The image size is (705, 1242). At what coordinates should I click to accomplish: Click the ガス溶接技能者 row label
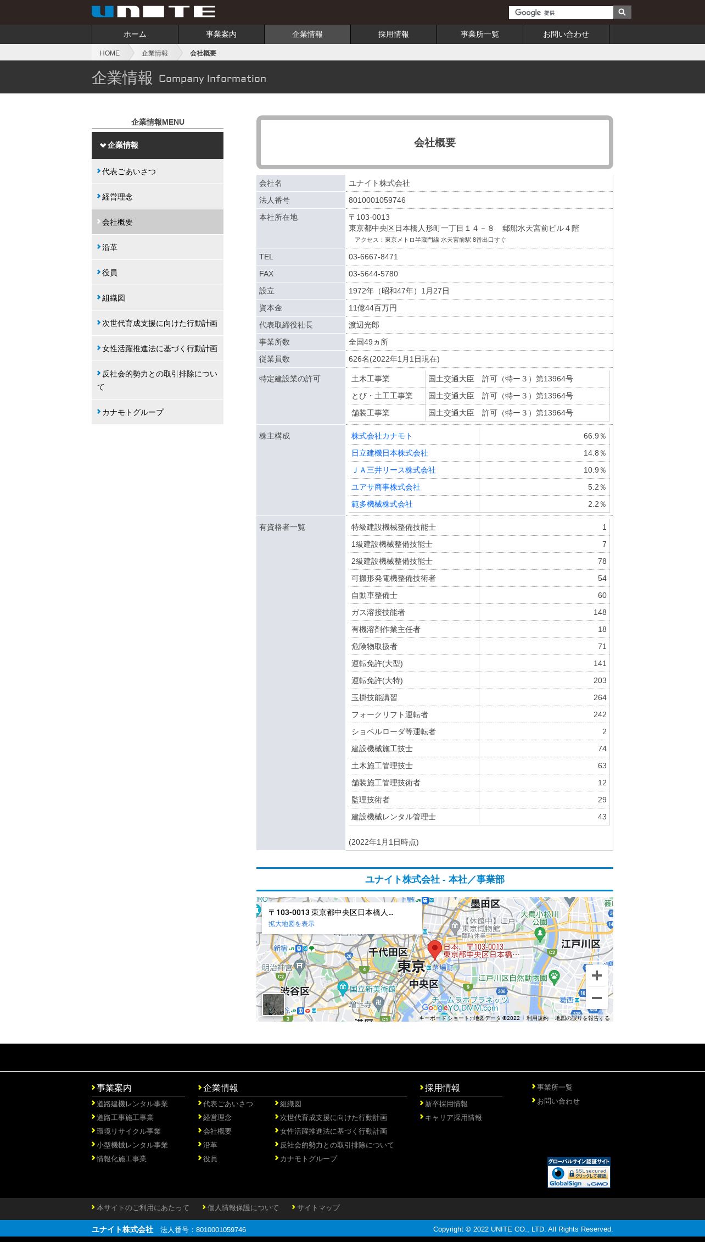pyautogui.click(x=378, y=612)
